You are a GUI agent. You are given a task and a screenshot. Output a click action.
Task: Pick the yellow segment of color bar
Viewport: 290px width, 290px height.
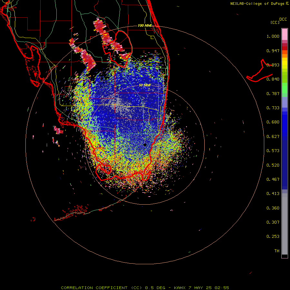[285, 63]
